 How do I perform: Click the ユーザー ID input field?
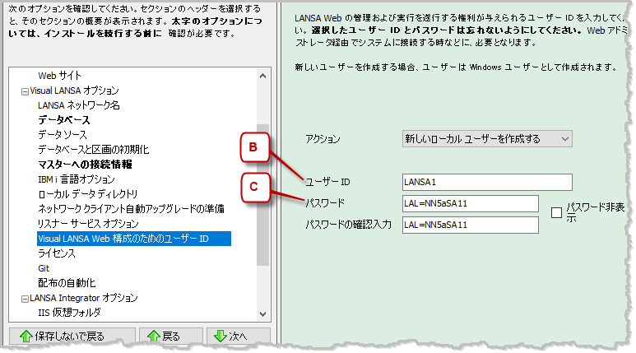(x=487, y=182)
